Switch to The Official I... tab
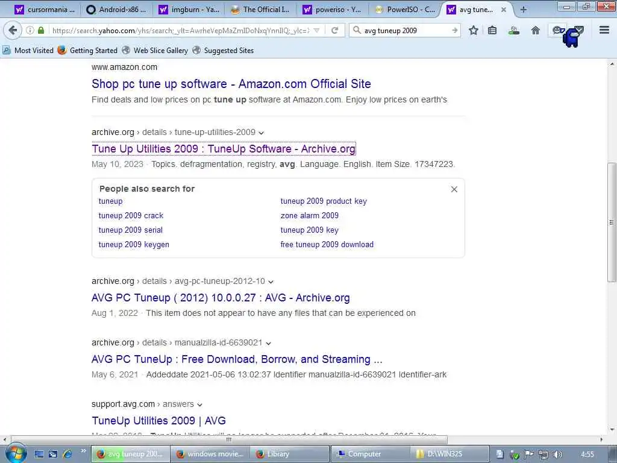This screenshot has width=617, height=463. [260, 10]
